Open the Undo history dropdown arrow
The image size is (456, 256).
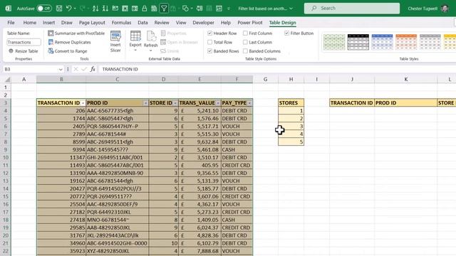[x=75, y=9]
